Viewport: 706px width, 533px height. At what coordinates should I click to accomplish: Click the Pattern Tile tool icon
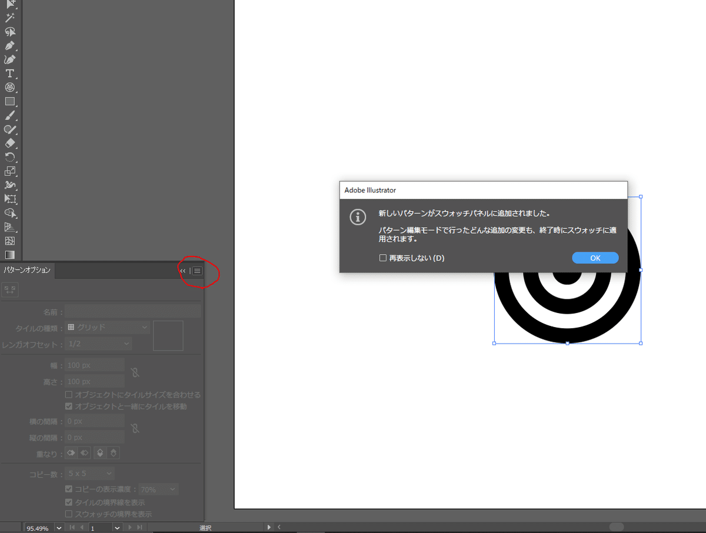point(10,289)
